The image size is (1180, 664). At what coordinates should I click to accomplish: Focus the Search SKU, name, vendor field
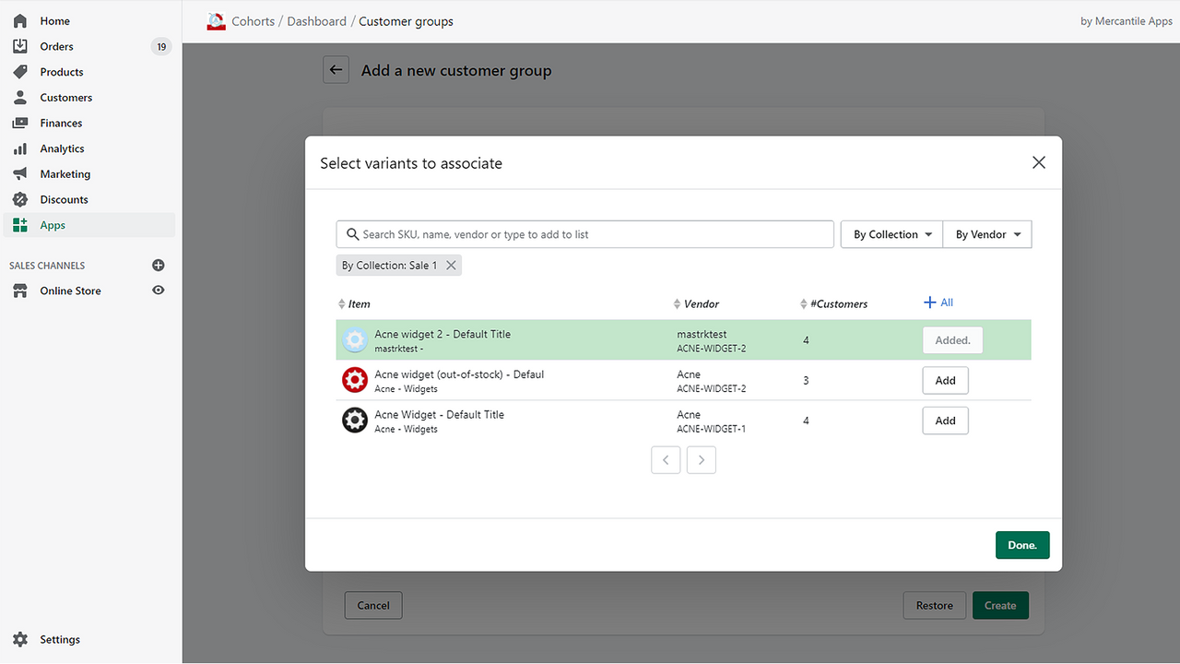[585, 234]
